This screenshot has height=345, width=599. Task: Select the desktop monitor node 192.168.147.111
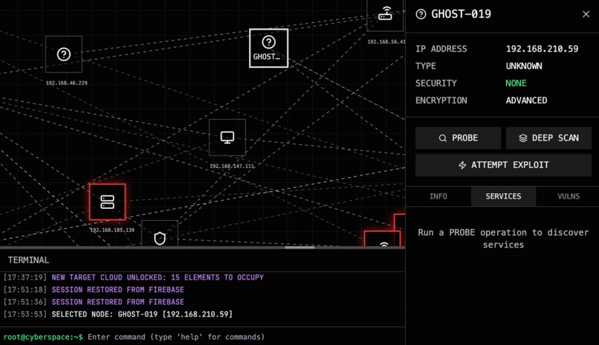coord(227,137)
